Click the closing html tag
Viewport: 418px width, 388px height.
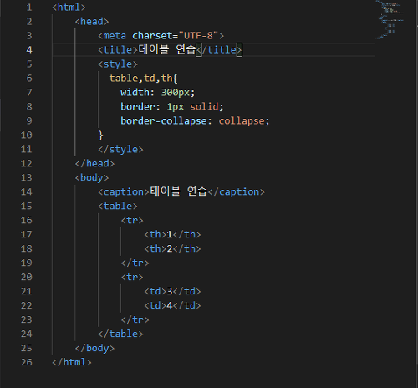(x=72, y=363)
